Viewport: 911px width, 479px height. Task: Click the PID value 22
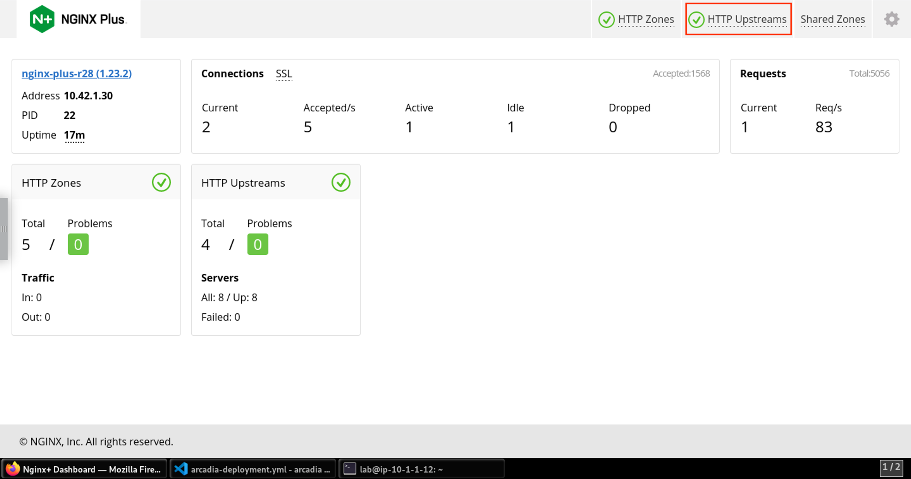pos(69,115)
